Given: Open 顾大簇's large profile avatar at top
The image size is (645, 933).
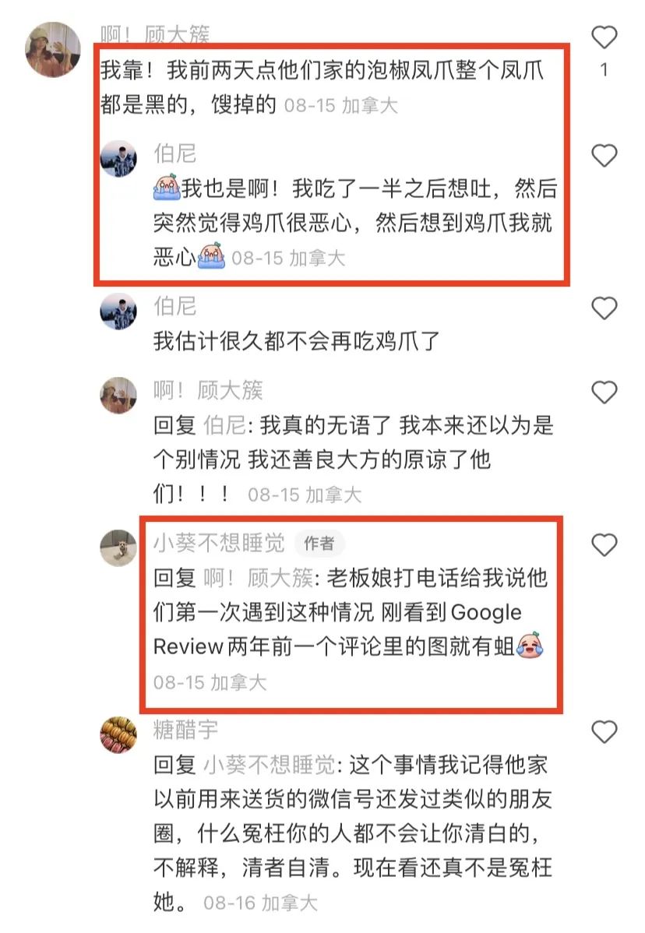Looking at the screenshot, I should (x=52, y=50).
